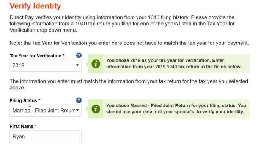Open help icon beside Filing Status
The width and height of the screenshot is (258, 146).
(79, 100)
